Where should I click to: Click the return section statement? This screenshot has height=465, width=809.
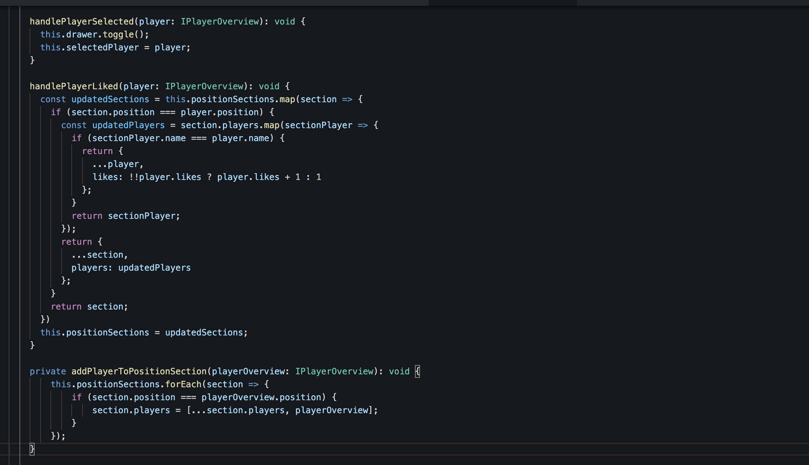pyautogui.click(x=89, y=307)
